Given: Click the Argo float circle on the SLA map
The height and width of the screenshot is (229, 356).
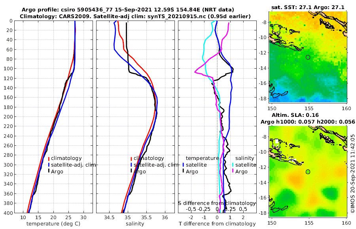Looking at the screenshot, I should [308, 172].
